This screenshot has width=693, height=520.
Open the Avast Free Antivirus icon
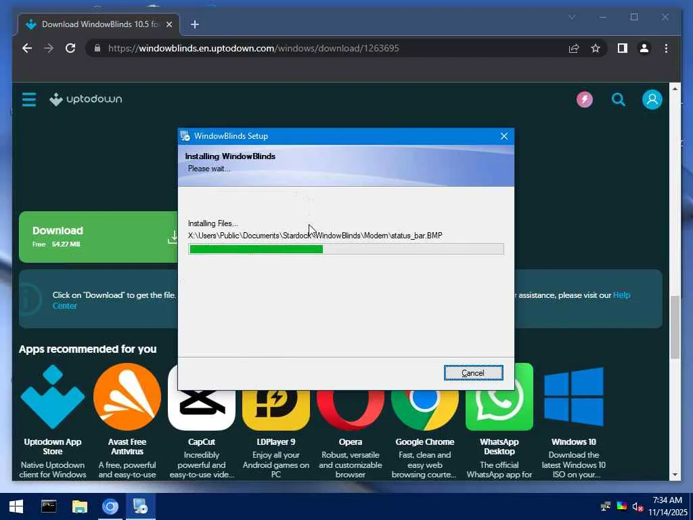(127, 397)
